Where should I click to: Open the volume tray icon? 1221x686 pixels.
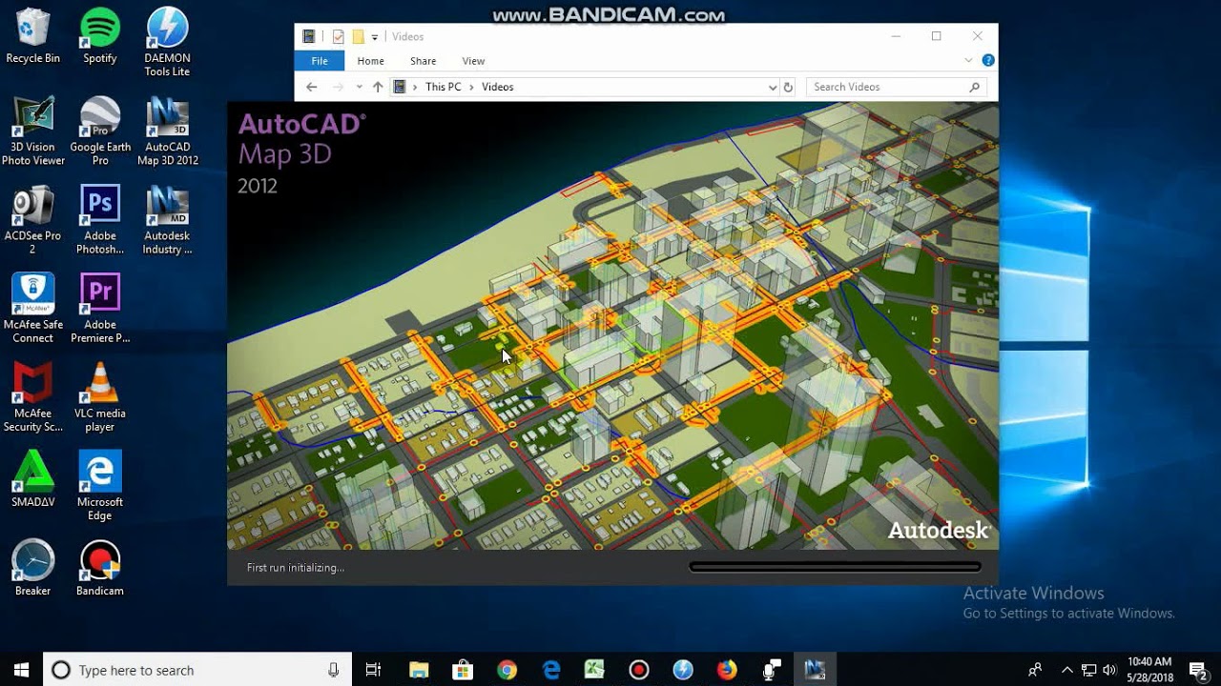(1108, 670)
